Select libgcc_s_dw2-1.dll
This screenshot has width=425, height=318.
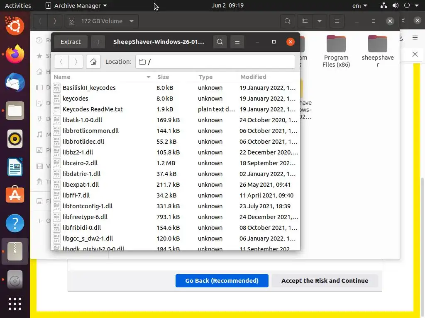point(176,238)
